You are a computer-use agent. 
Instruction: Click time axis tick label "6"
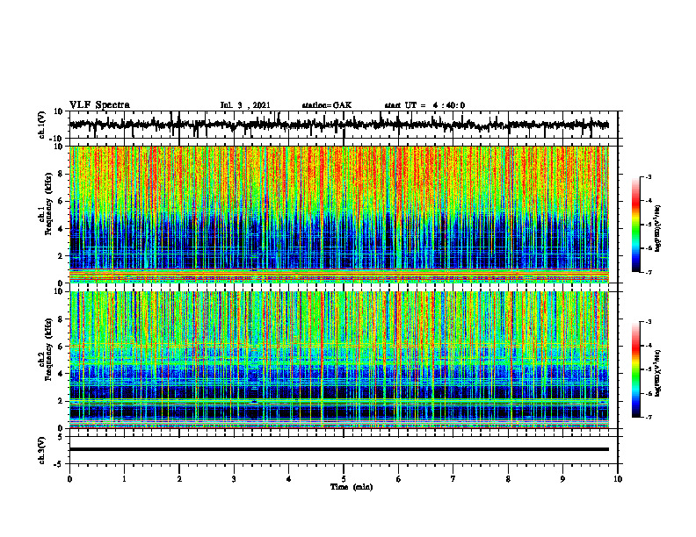pos(399,479)
